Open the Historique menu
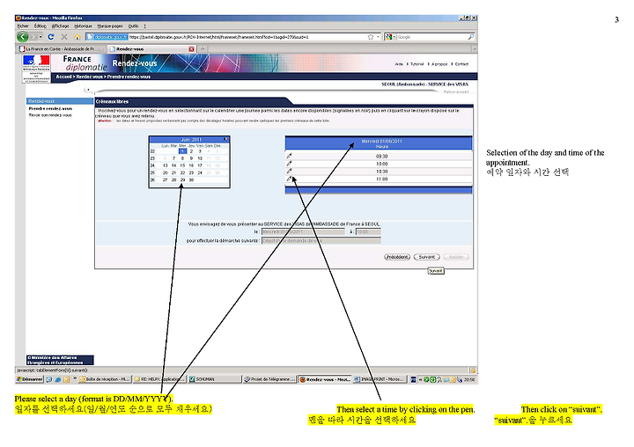 (x=84, y=26)
